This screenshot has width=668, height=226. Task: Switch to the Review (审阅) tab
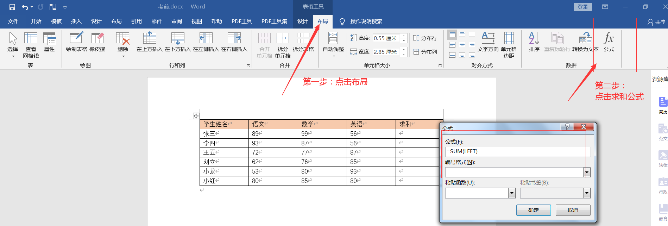177,21
